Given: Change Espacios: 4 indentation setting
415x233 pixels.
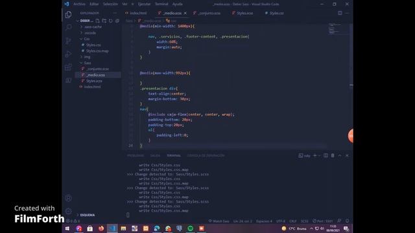Looking at the screenshot, I should pos(264,221).
